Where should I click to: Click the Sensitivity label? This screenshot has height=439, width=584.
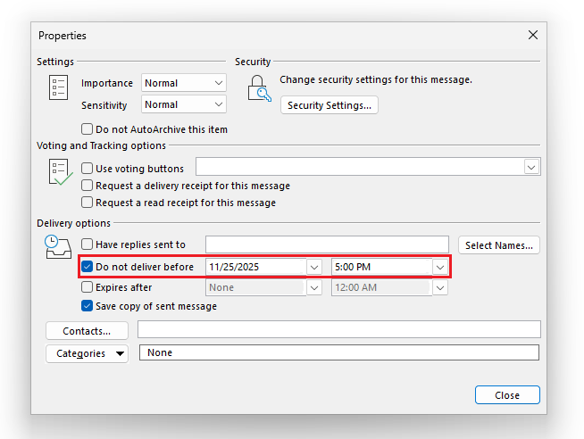click(104, 105)
